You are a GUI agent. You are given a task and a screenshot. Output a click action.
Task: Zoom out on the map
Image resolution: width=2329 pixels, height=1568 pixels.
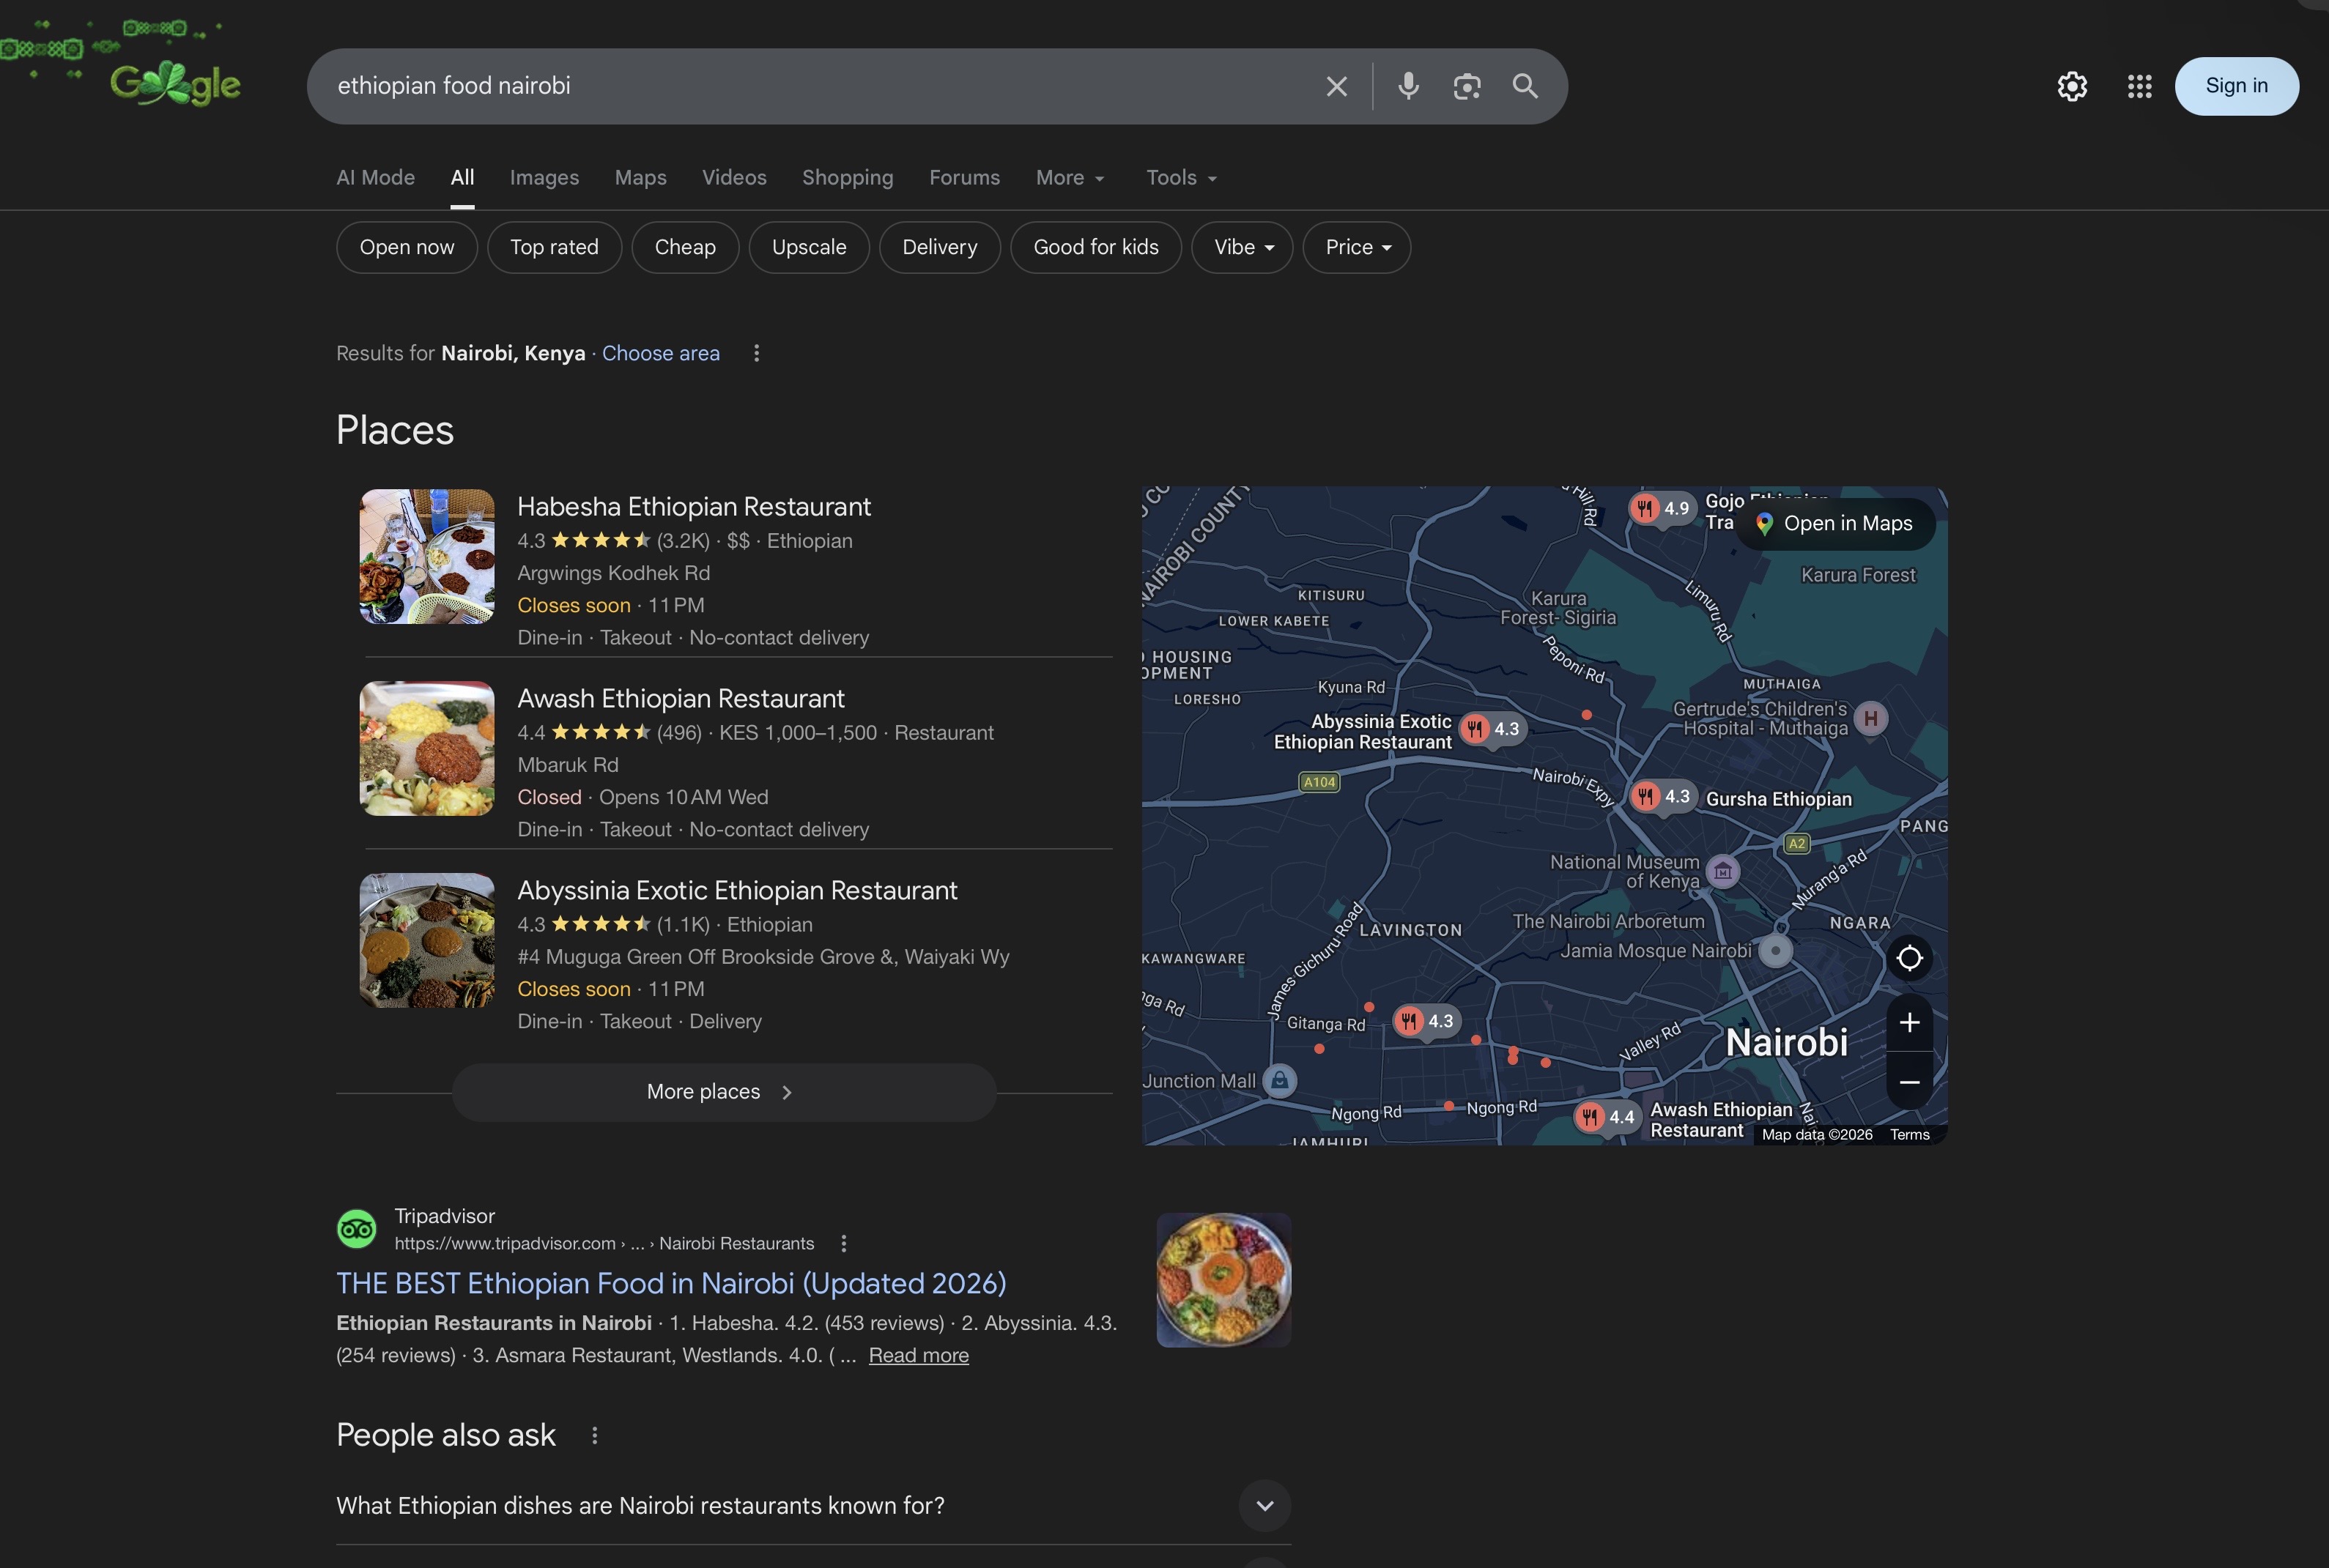point(1908,1082)
